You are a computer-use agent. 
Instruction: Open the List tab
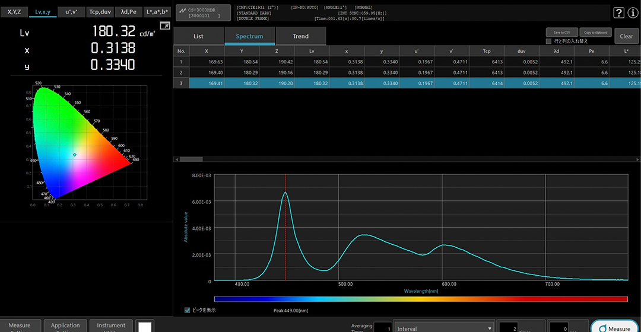point(198,36)
